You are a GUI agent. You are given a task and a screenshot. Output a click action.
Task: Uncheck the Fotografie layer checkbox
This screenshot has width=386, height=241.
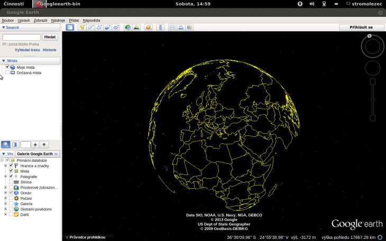pyautogui.click(x=11, y=176)
